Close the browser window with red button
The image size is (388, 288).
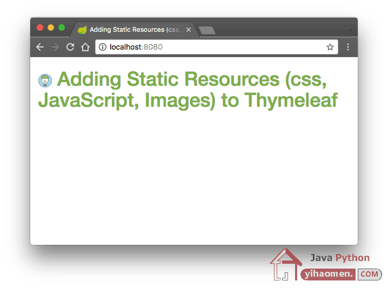[x=40, y=28]
